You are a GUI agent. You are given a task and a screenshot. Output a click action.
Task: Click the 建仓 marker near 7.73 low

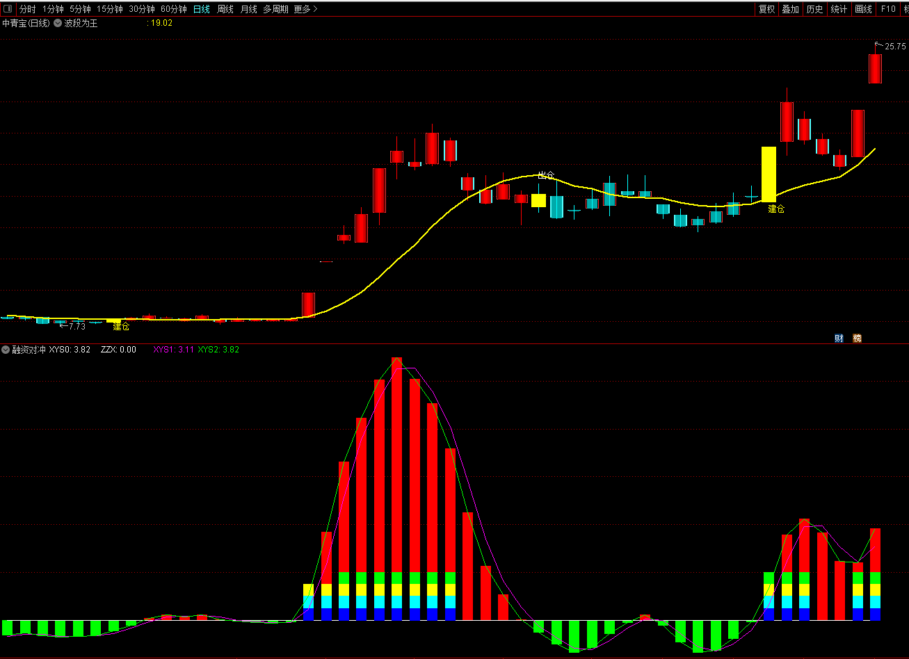tap(121, 327)
